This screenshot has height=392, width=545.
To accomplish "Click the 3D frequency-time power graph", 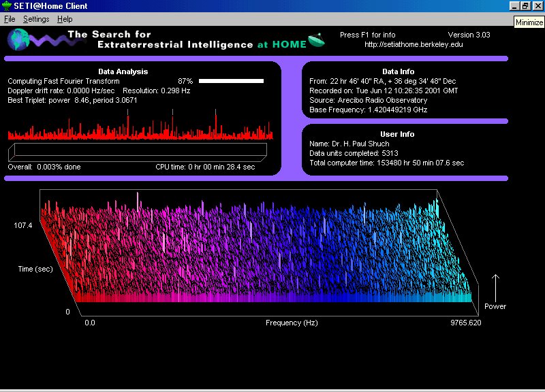I will pos(259,252).
